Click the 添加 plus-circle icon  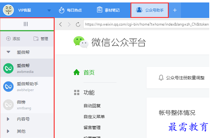(8, 39)
